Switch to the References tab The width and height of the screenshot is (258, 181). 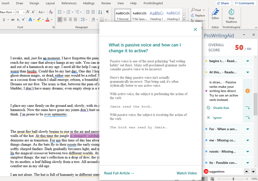tap(69, 3)
